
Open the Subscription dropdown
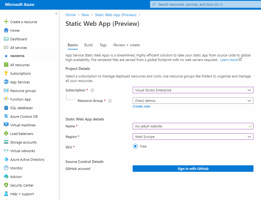tap(193, 90)
